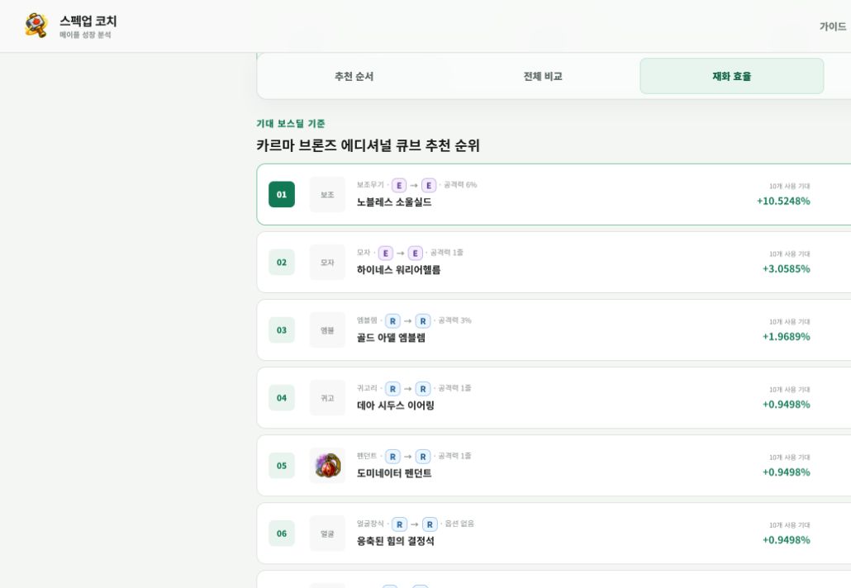Click the 스펙업 코치 hammer logo icon
851x588 pixels.
pyautogui.click(x=36, y=26)
